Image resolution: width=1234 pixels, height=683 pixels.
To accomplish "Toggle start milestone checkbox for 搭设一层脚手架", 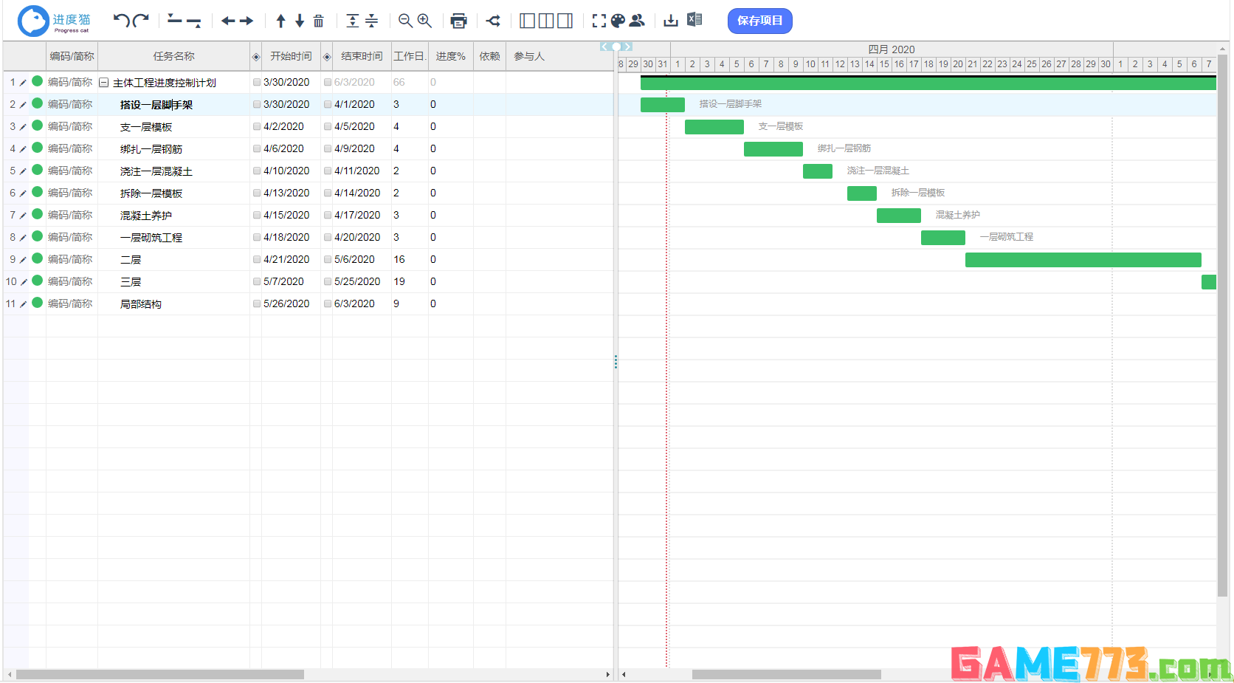I will click(x=257, y=105).
